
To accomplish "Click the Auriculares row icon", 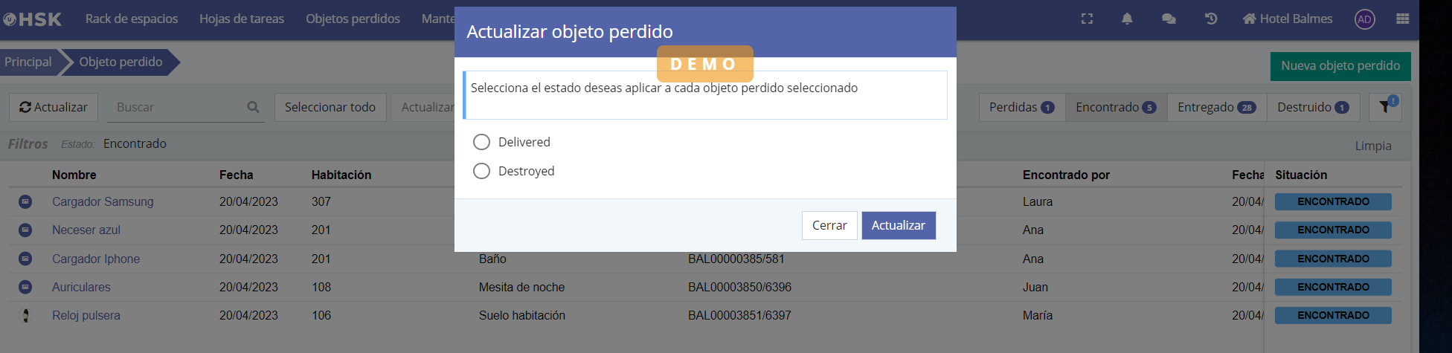I will (x=25, y=287).
